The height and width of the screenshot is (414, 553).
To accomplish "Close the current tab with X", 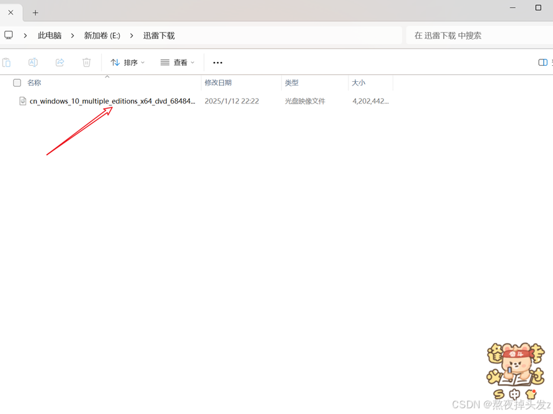I will pos(11,13).
